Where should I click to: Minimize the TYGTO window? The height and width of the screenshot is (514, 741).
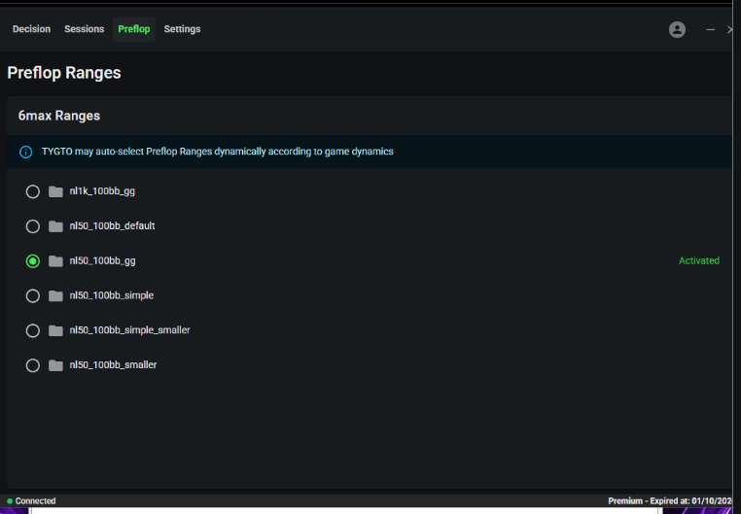tap(710, 30)
